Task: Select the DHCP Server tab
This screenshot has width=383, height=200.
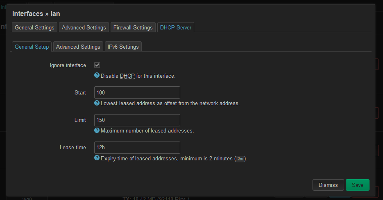Action: click(176, 27)
